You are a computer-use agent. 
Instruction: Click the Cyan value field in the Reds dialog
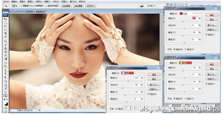[195, 18]
